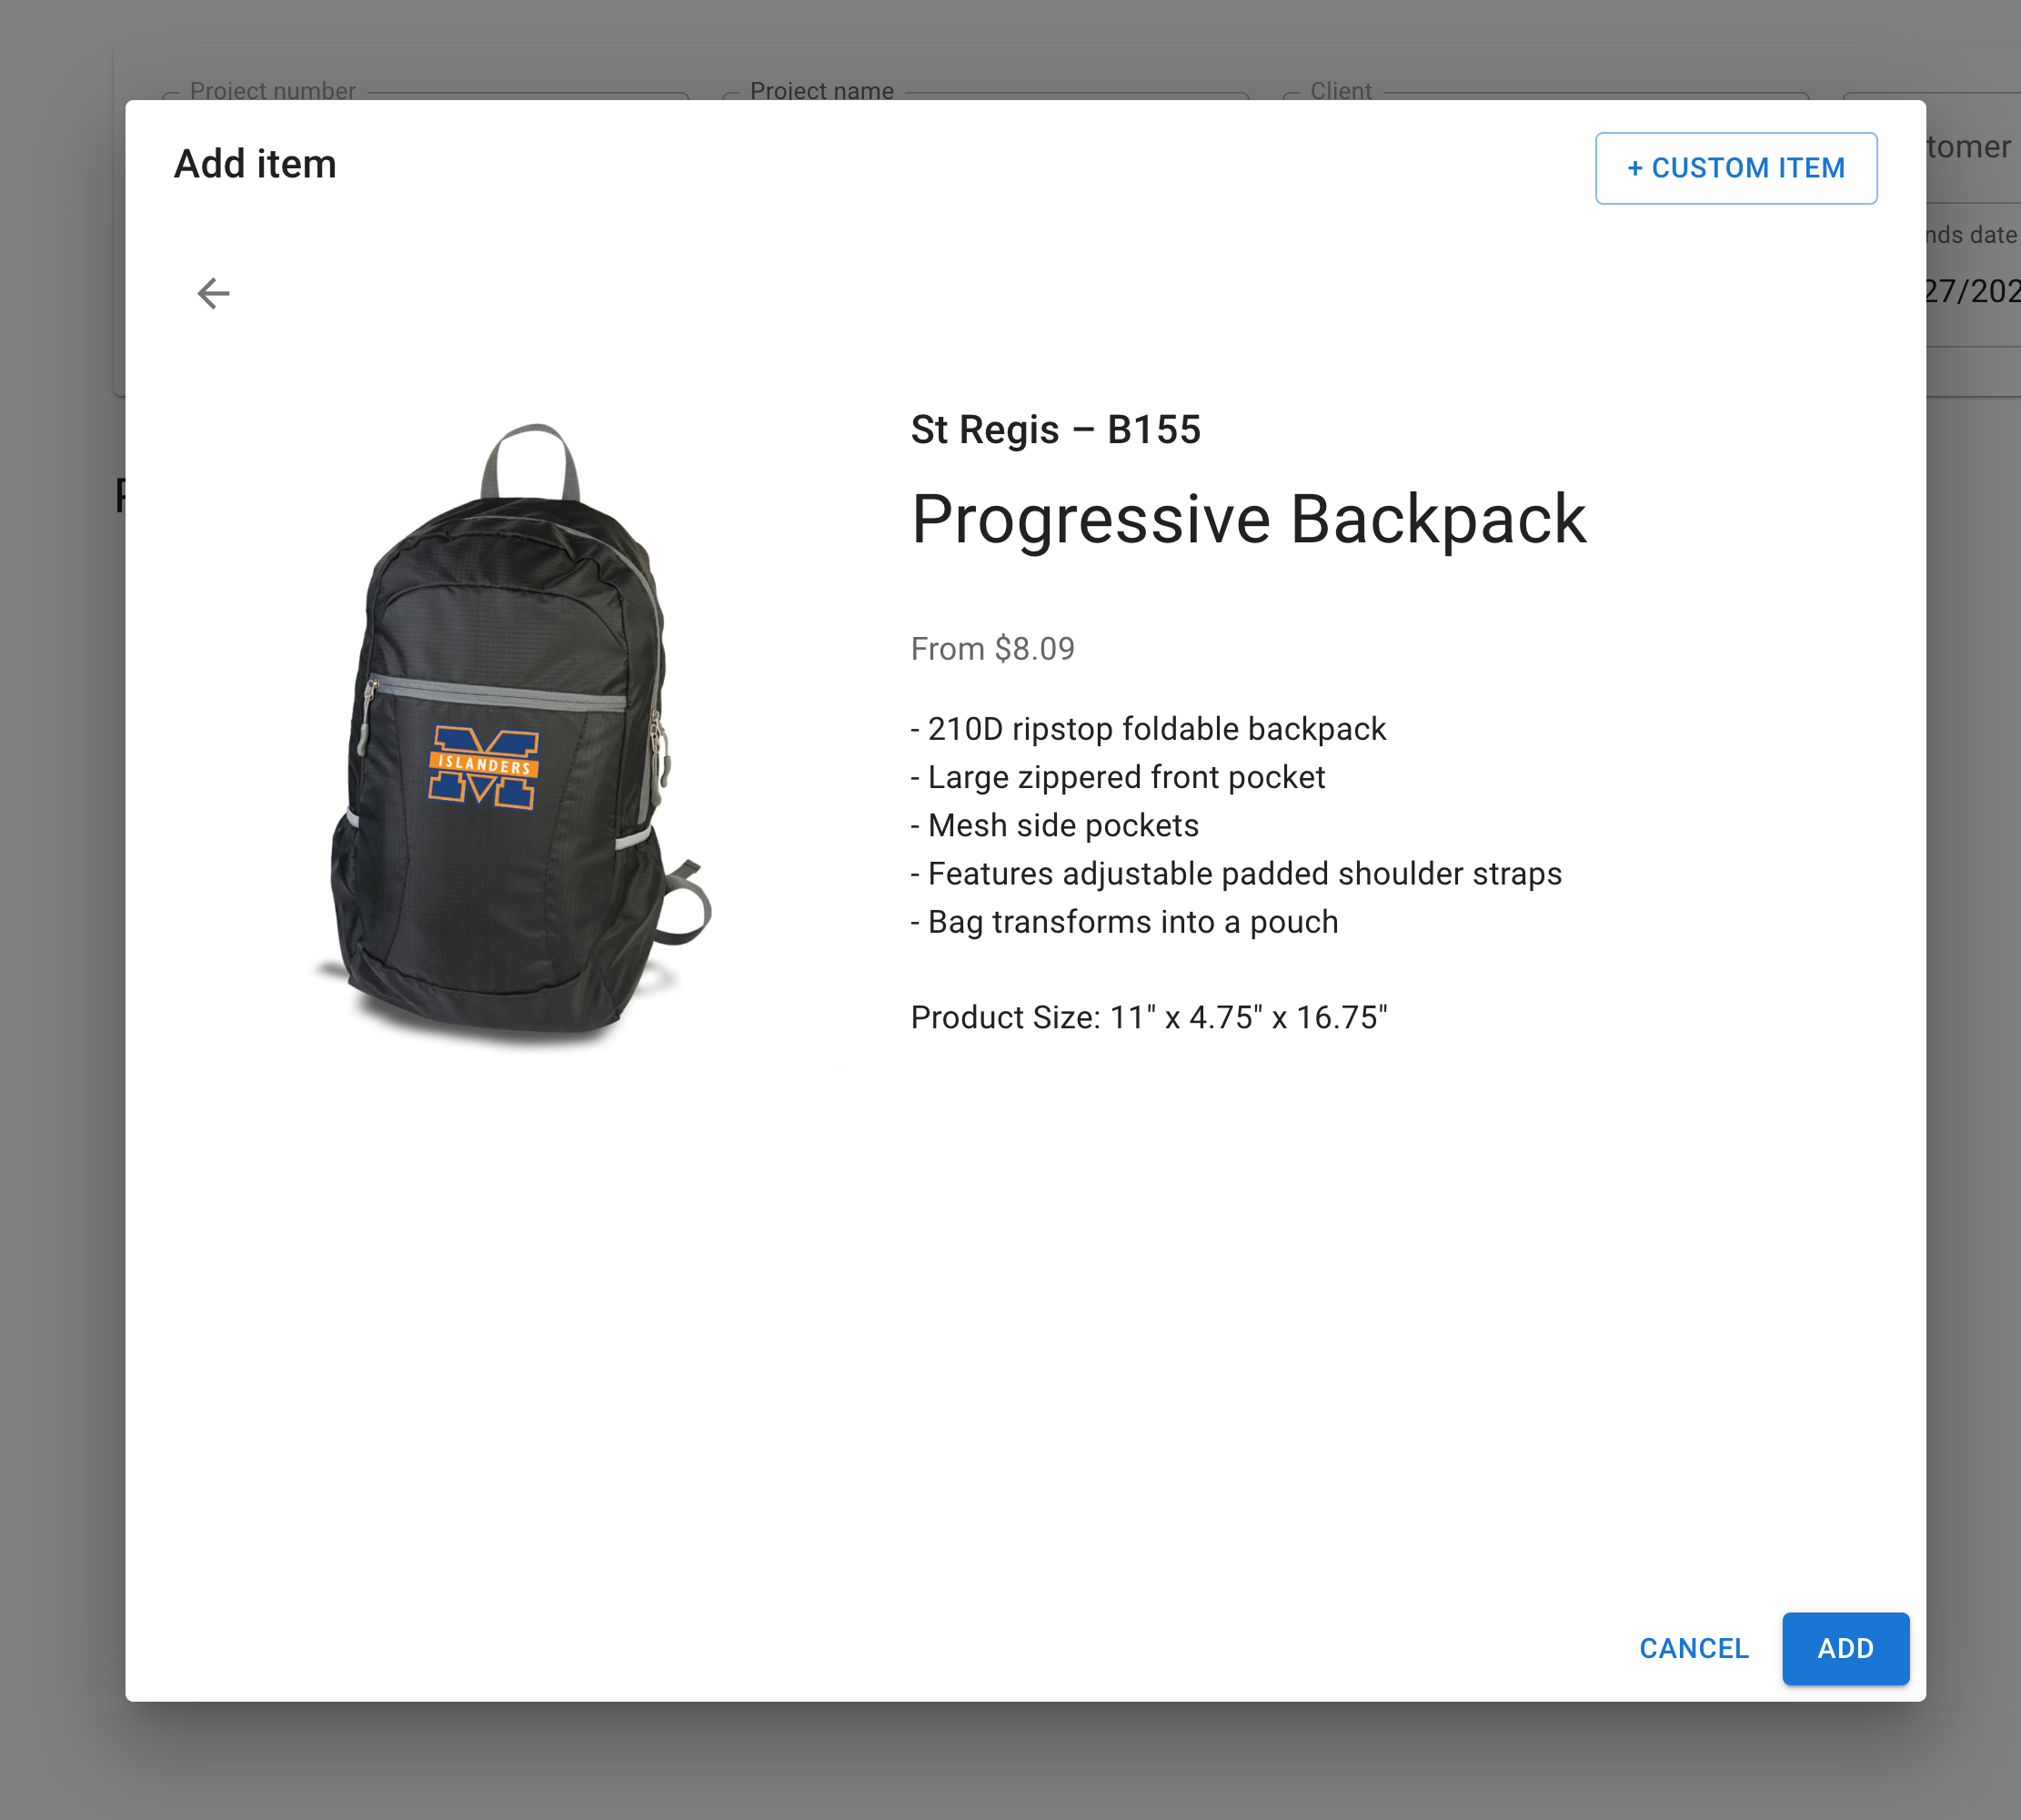Click the back arrow icon
This screenshot has width=2021, height=1820.
coord(213,293)
